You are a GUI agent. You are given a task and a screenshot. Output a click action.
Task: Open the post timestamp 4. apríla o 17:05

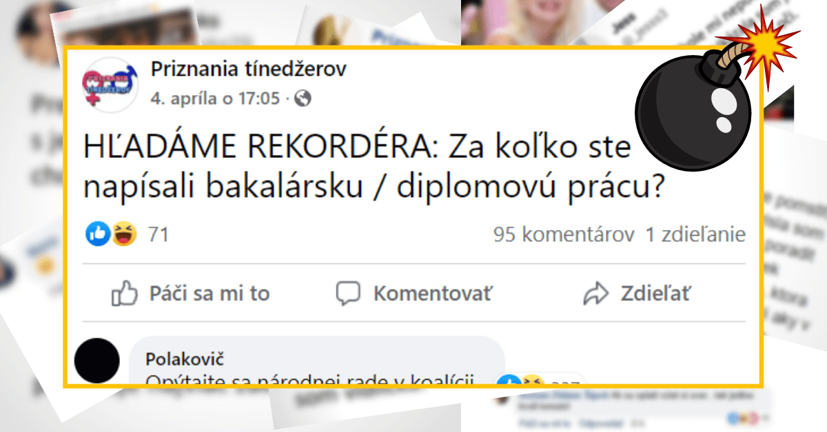(x=215, y=99)
